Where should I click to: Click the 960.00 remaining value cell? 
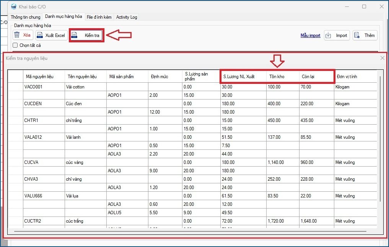[x=317, y=162]
